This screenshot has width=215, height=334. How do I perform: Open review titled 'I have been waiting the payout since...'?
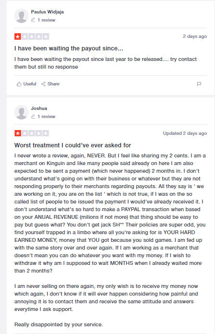(69, 48)
